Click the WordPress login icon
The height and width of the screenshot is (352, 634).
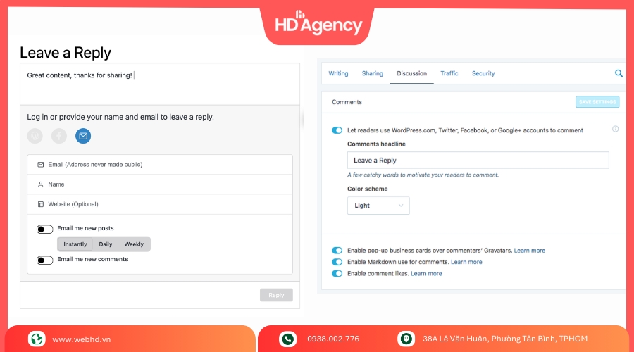click(35, 136)
